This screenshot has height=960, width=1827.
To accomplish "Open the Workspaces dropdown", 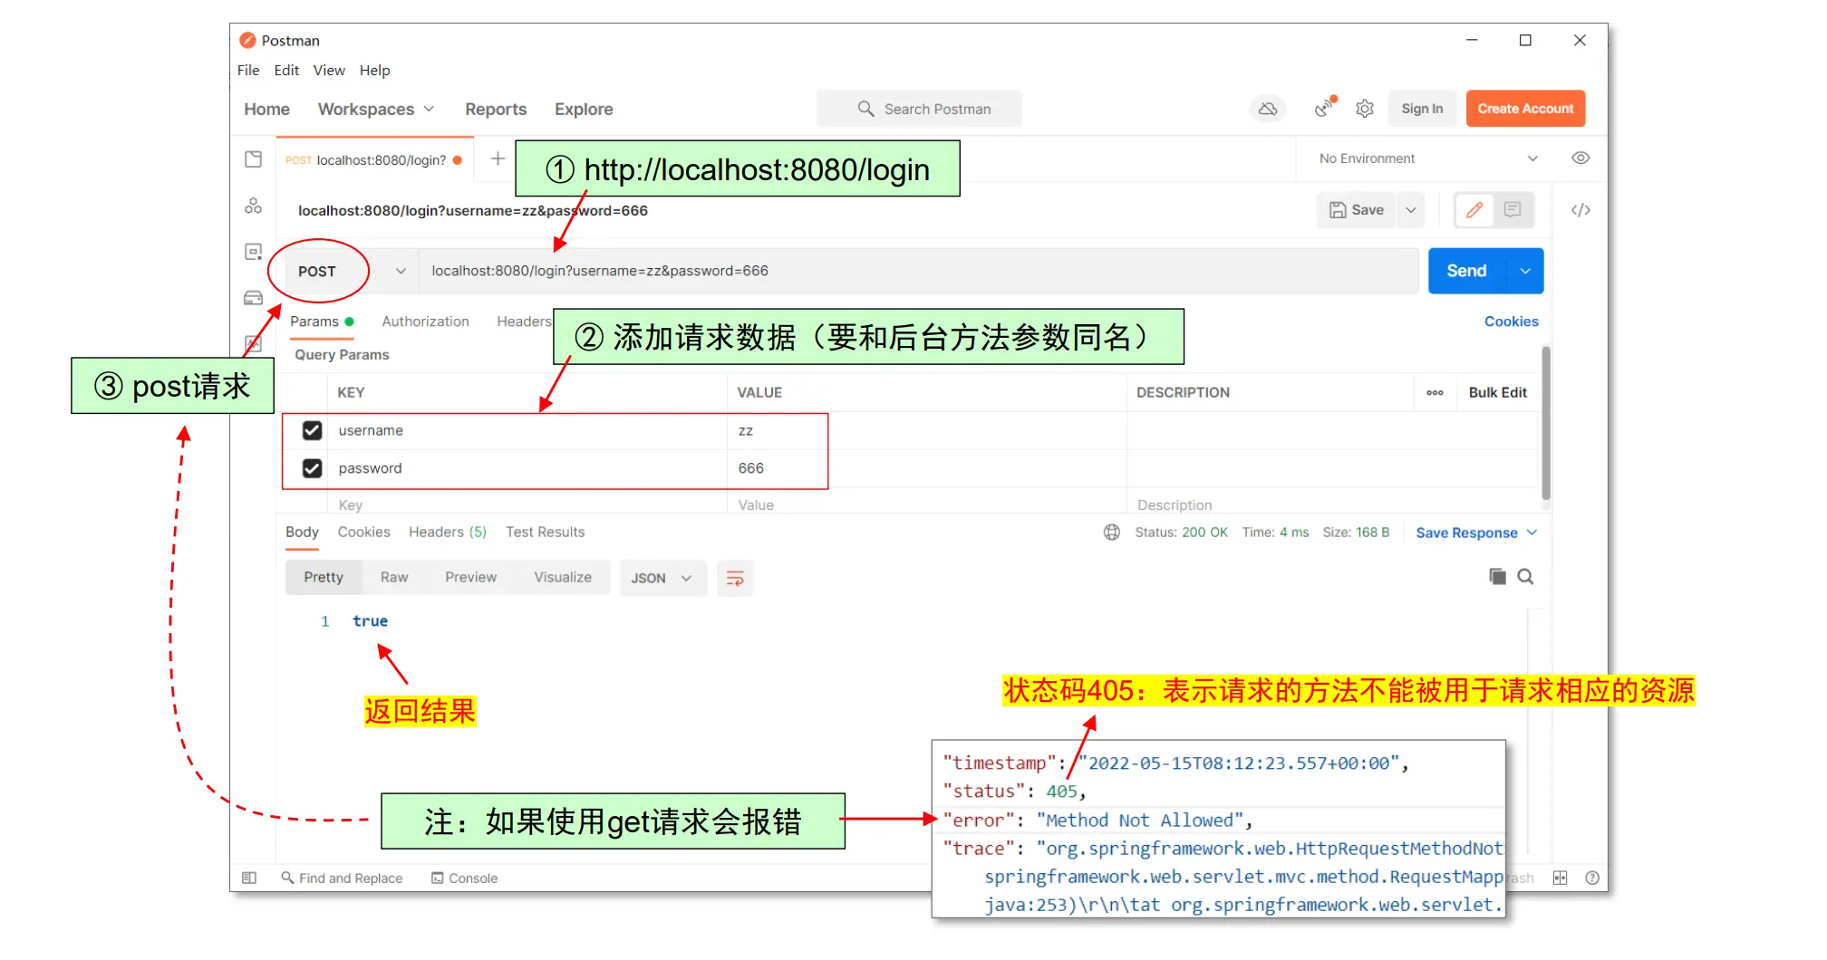I will click(376, 109).
